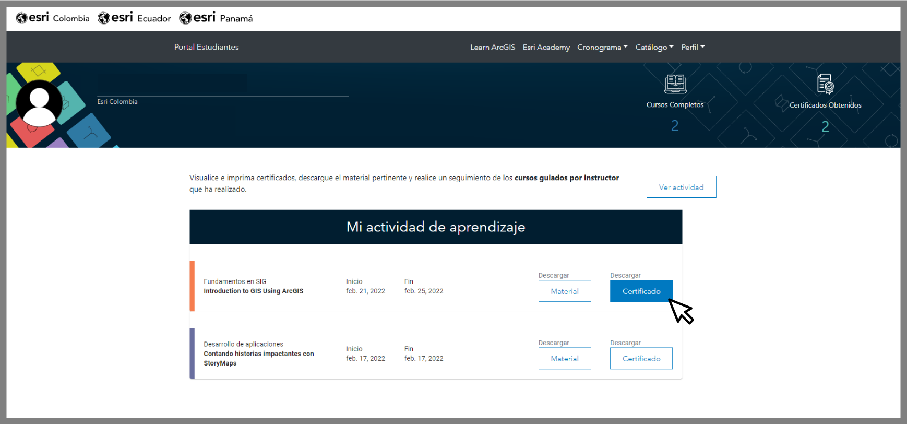
Task: Expand the Cronograma dropdown menu
Action: coord(602,47)
